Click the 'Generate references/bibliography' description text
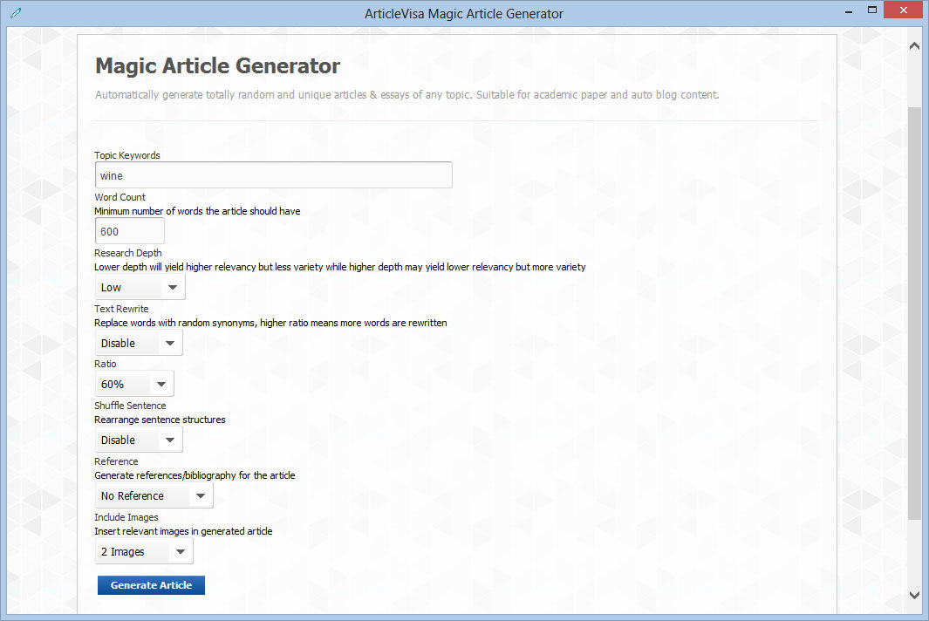 [x=195, y=475]
